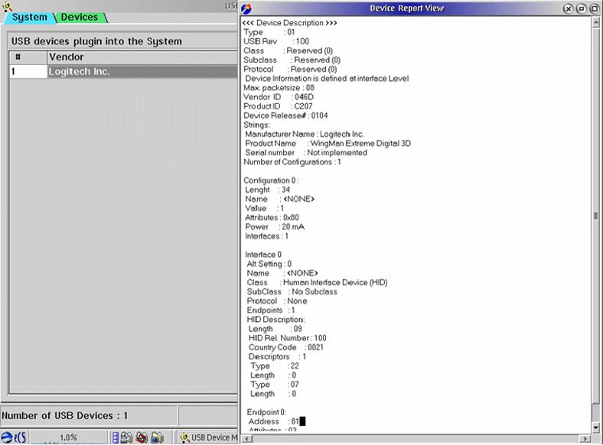Click the vertical scrollbar thumb in report view
This screenshot has height=445, width=603.
[x=595, y=216]
